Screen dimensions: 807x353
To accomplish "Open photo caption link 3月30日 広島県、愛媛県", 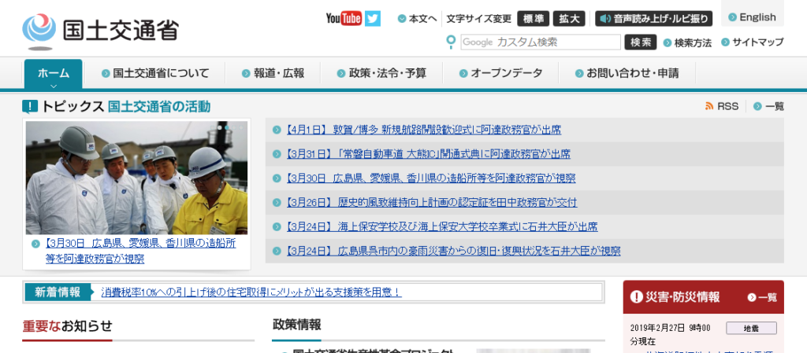I will [140, 251].
